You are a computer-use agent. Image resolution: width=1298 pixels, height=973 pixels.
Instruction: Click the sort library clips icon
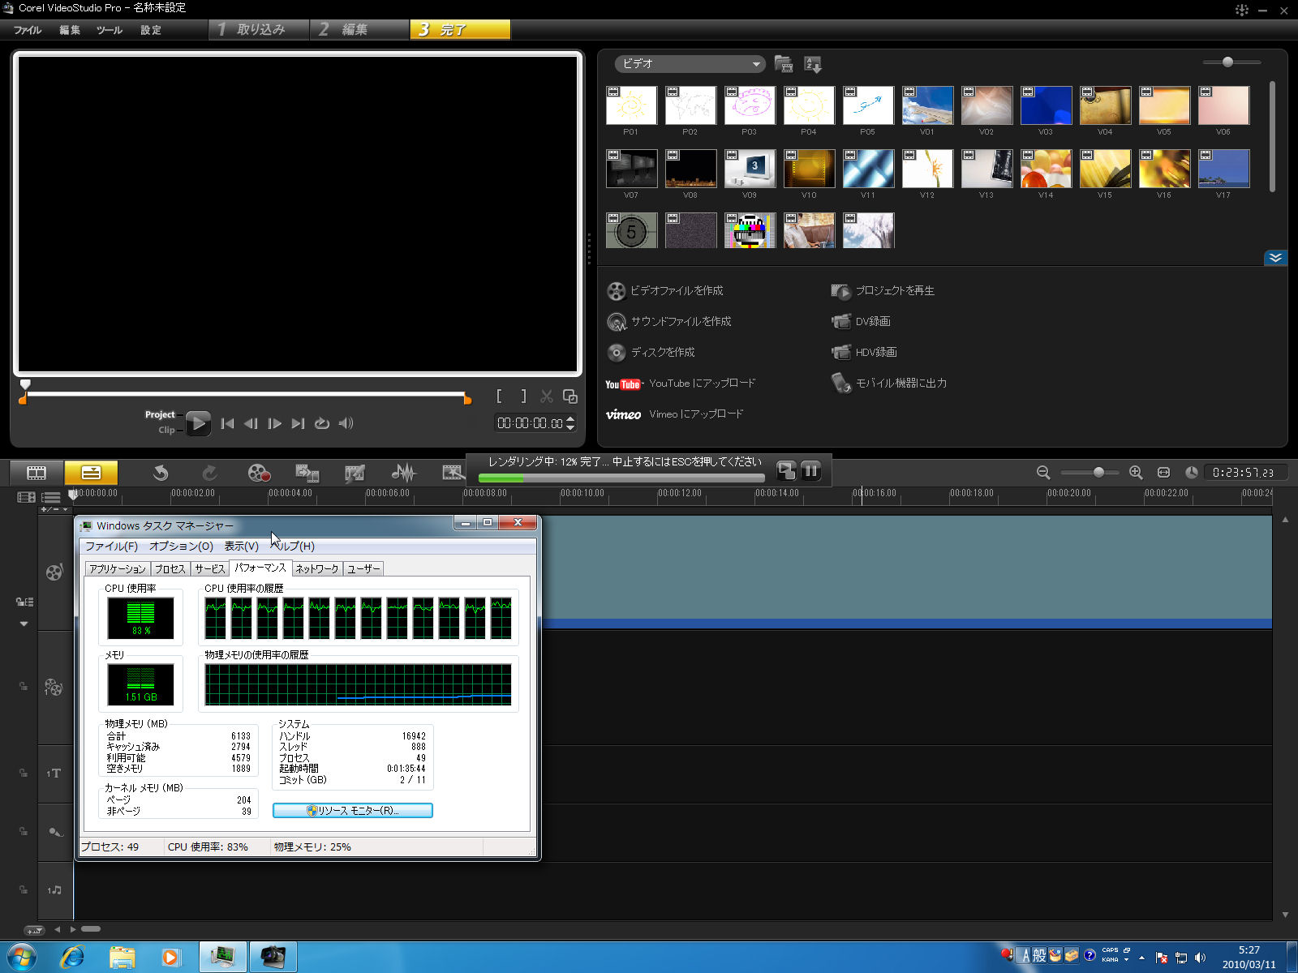tap(812, 64)
